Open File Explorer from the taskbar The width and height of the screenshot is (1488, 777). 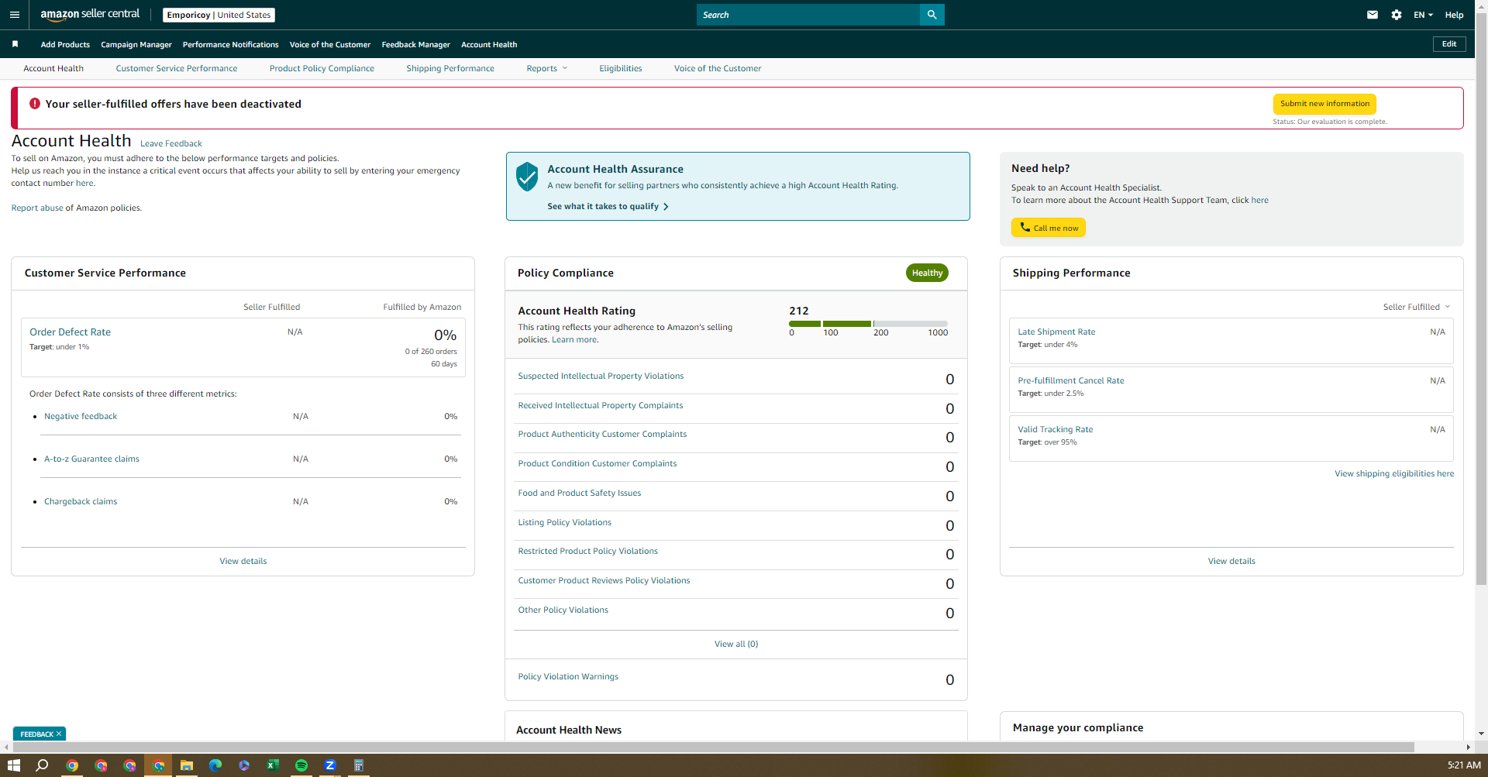coord(187,765)
